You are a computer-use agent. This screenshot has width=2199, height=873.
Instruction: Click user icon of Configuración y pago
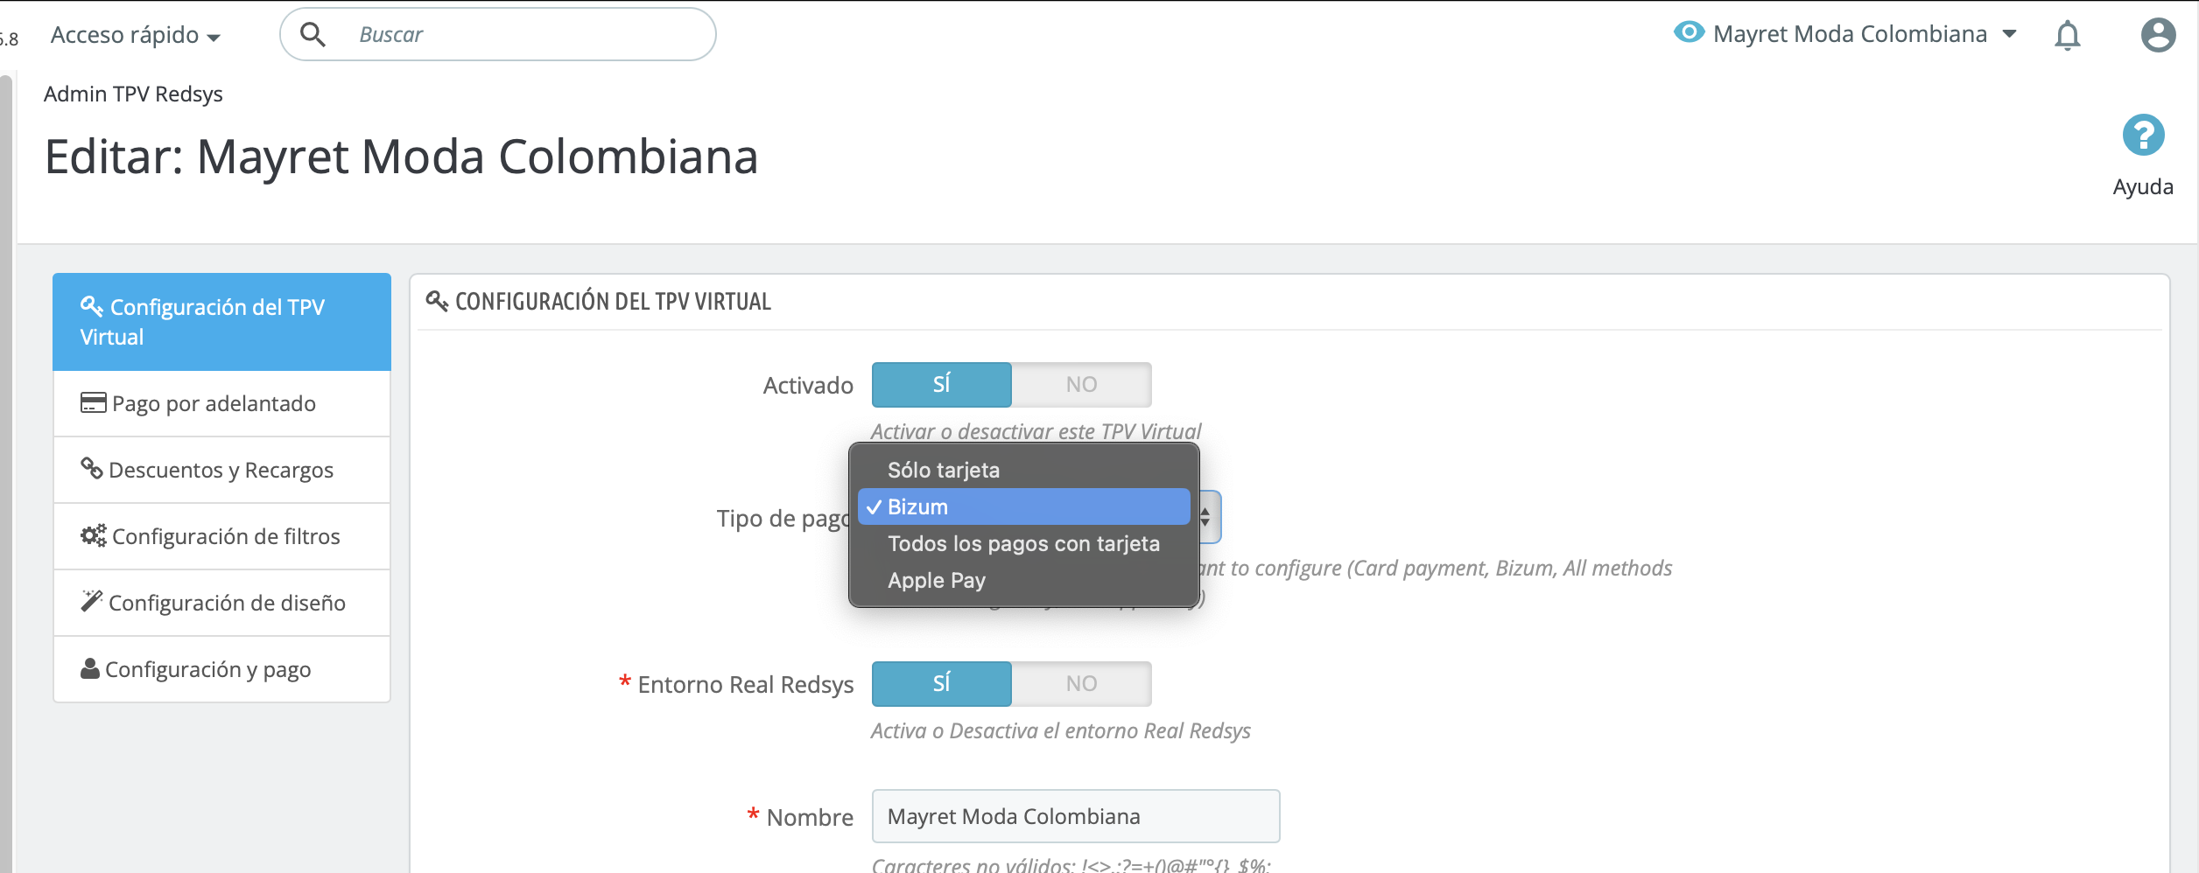click(x=90, y=668)
